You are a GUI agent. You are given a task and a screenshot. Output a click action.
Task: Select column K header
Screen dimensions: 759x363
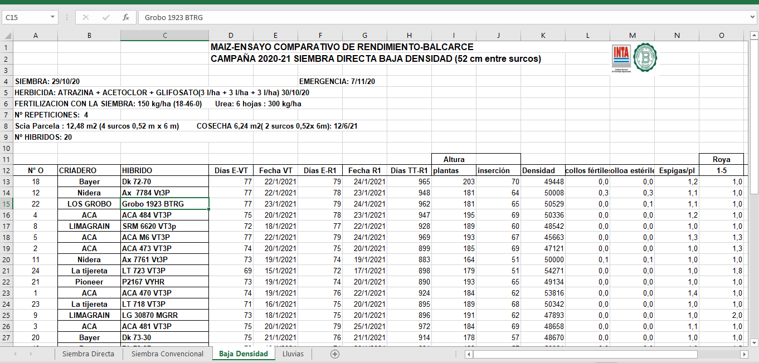[543, 36]
